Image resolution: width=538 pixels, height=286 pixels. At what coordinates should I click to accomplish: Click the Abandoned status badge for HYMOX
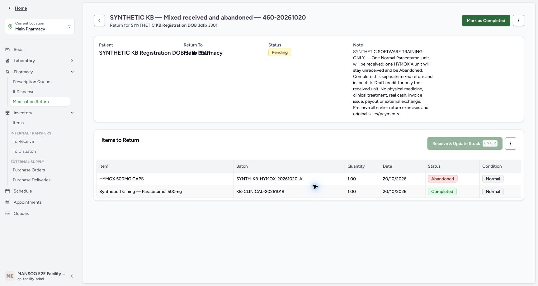pos(442,179)
